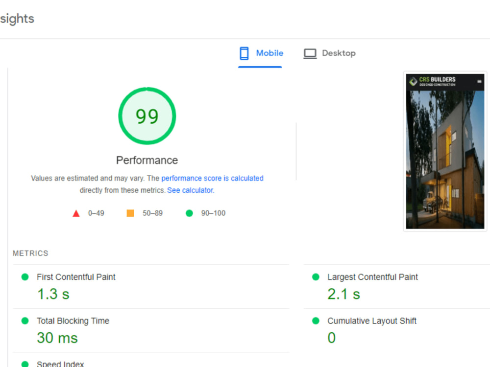This screenshot has width=490, height=367.
Task: Click the METRICS section heading
Action: click(30, 253)
